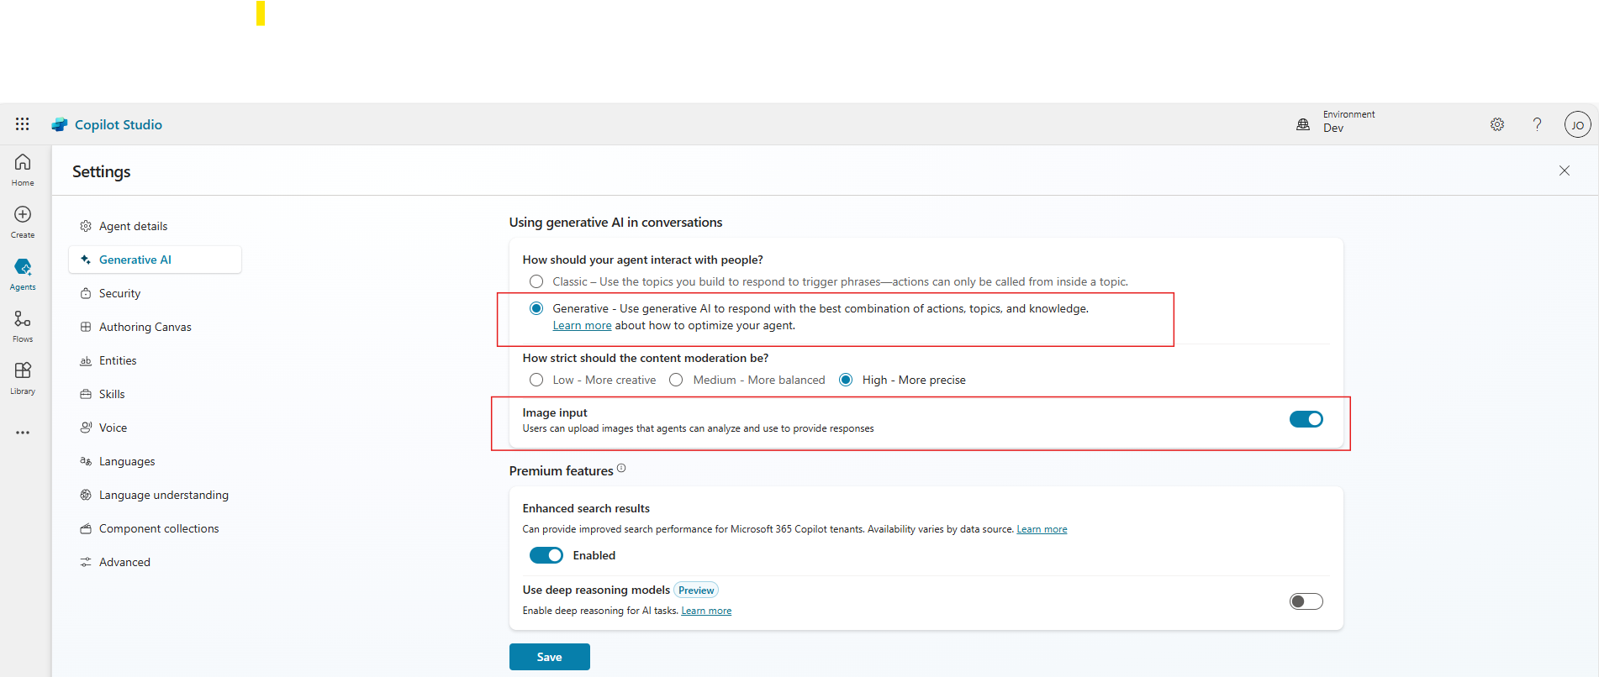Click the settings gear icon

click(1497, 124)
